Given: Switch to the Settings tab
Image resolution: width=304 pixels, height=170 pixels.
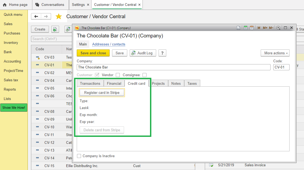Looking at the screenshot, I should click(x=78, y=5).
